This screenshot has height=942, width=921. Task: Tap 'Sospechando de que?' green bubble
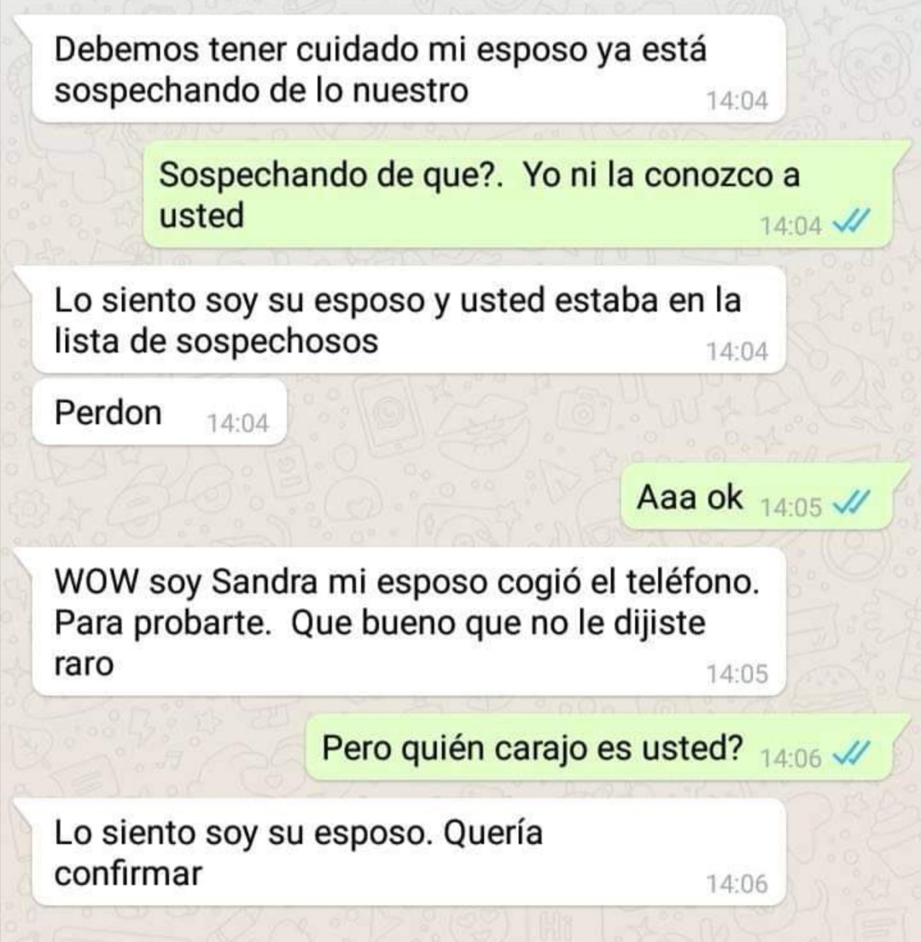(518, 195)
